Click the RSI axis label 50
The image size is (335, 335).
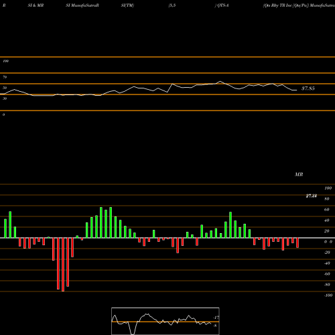click(x=5, y=88)
